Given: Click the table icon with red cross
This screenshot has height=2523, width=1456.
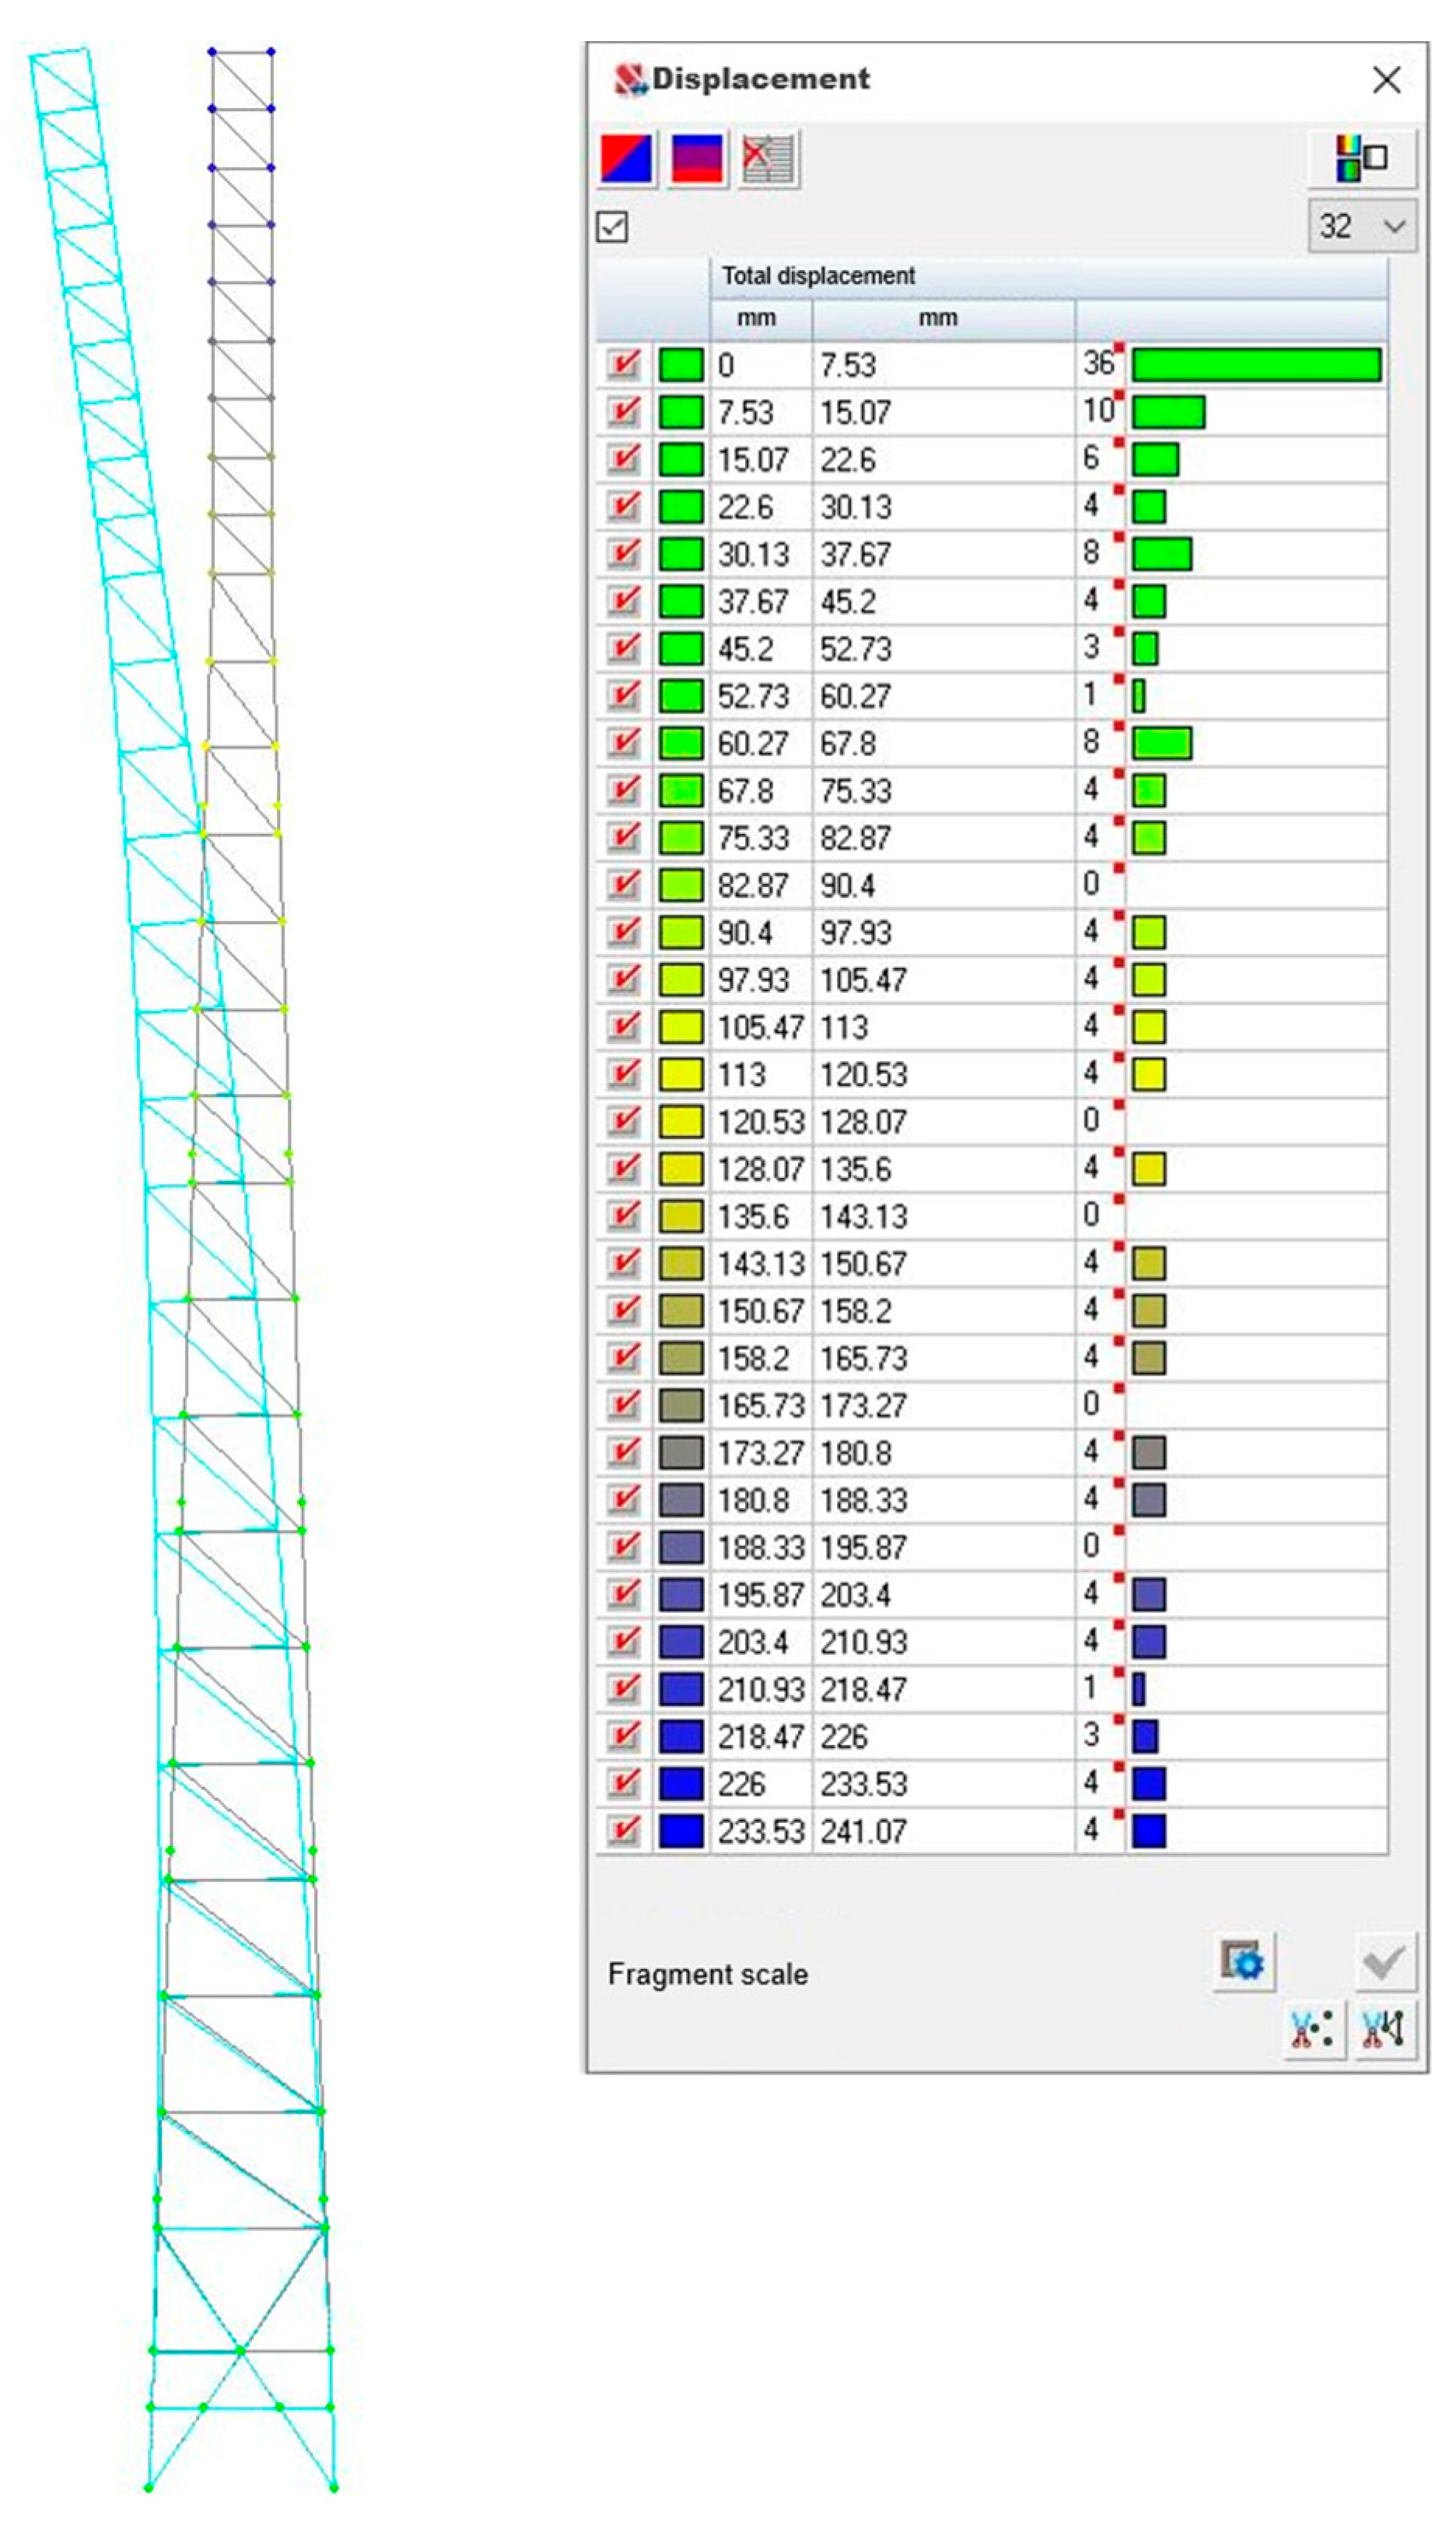Looking at the screenshot, I should coord(768,159).
